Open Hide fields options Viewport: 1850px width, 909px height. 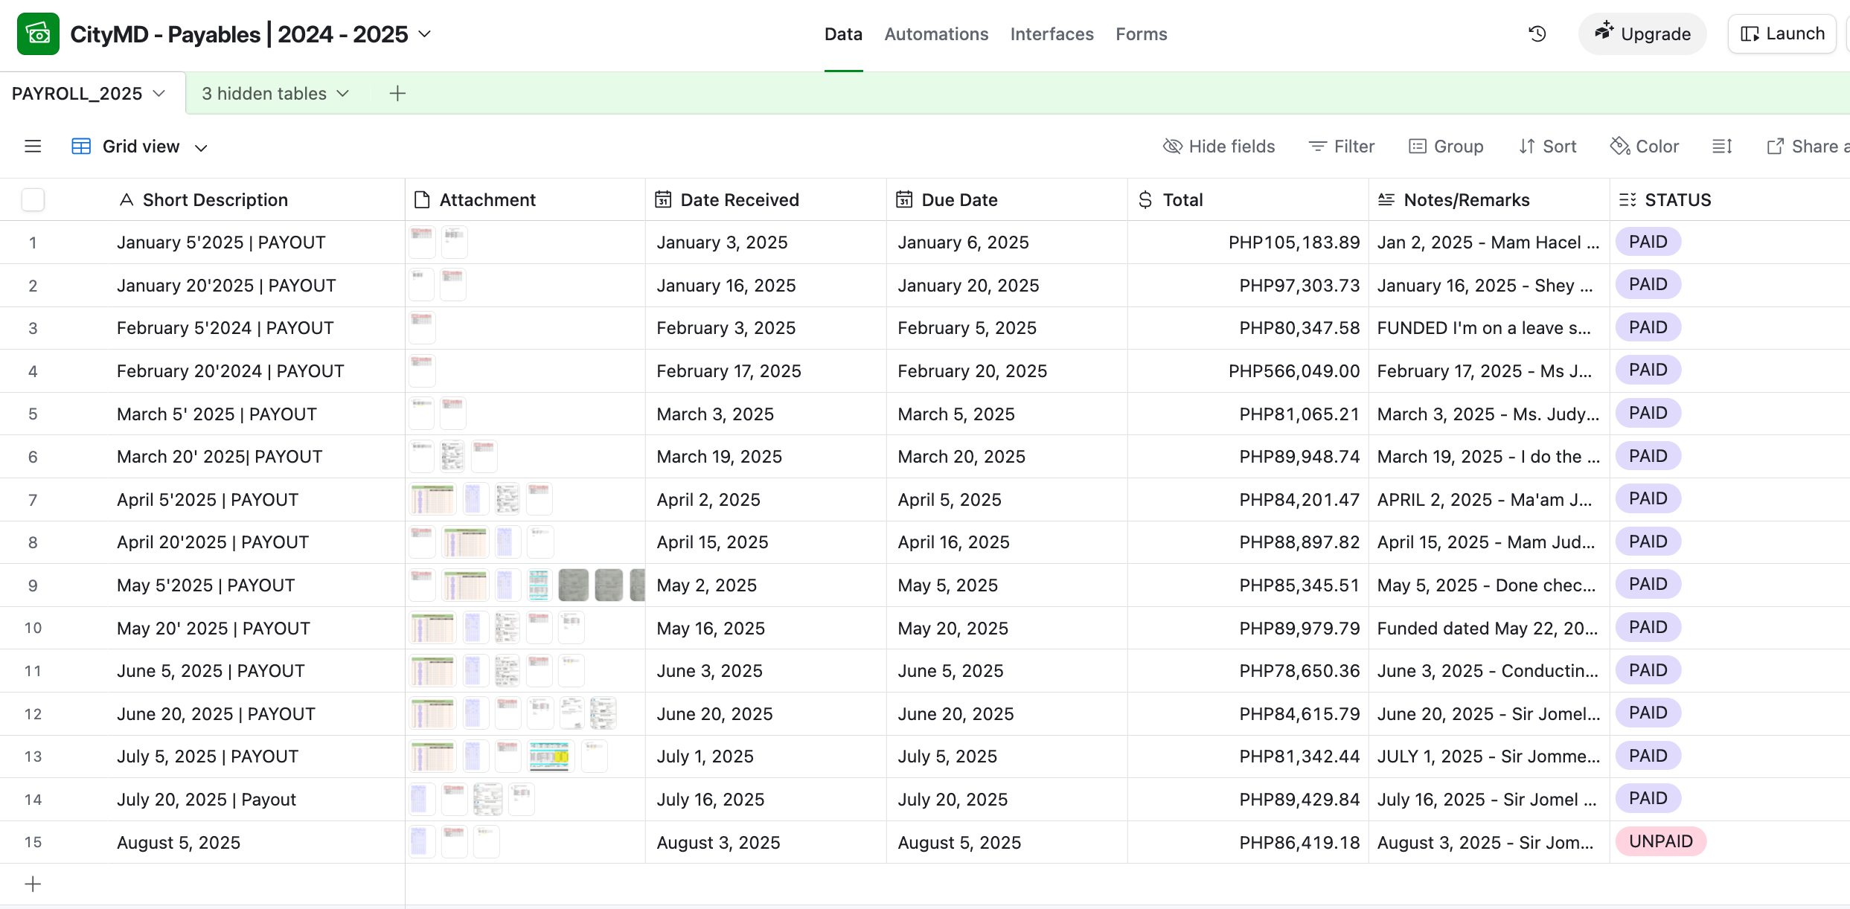click(x=1219, y=147)
